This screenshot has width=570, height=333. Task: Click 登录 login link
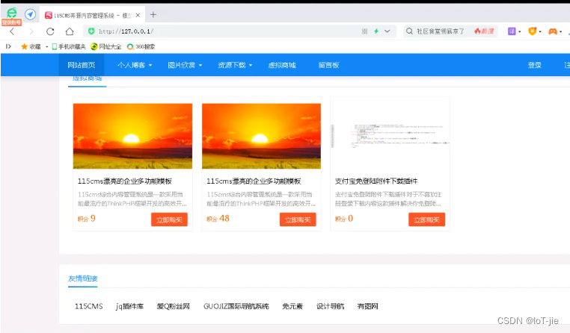tap(535, 65)
